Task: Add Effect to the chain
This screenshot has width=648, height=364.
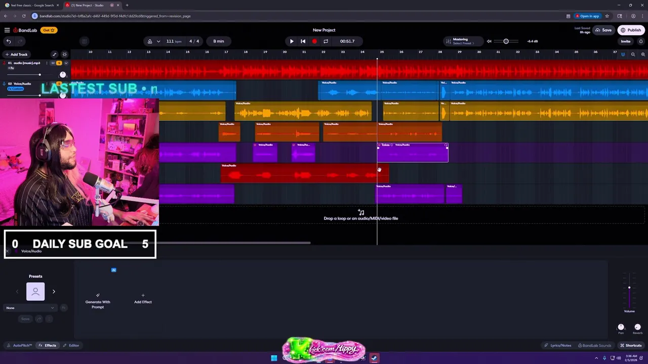Action: click(x=143, y=299)
